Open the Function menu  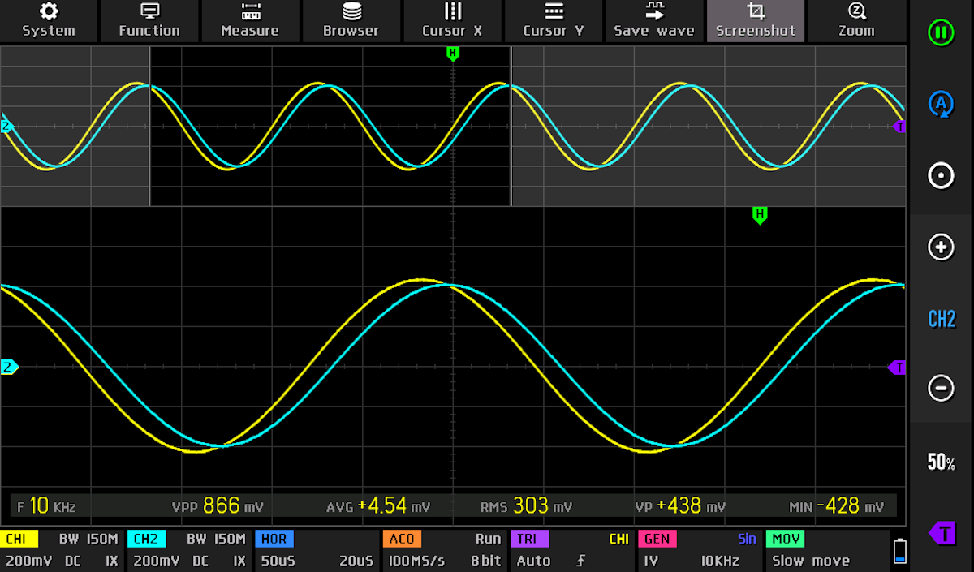click(x=149, y=21)
